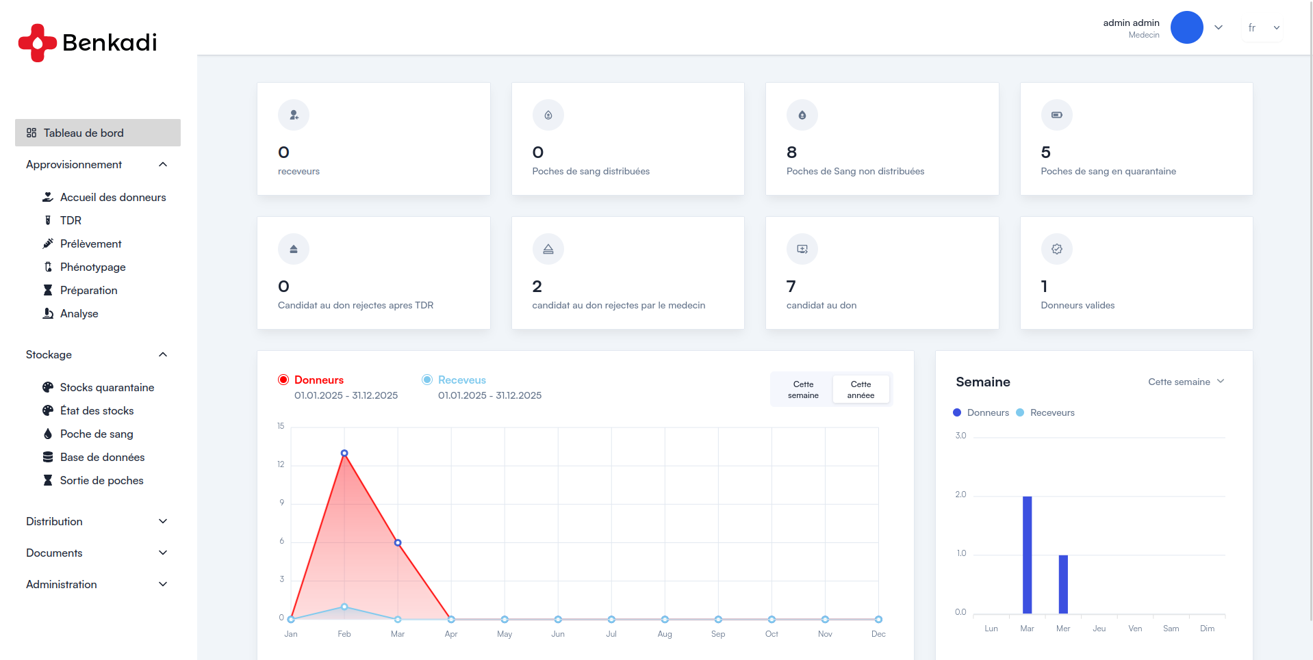
Task: Open the fr language selector
Action: coord(1262,28)
